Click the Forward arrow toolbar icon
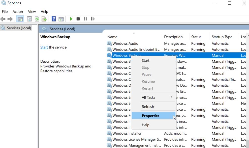The width and height of the screenshot is (249, 148). [10, 19]
